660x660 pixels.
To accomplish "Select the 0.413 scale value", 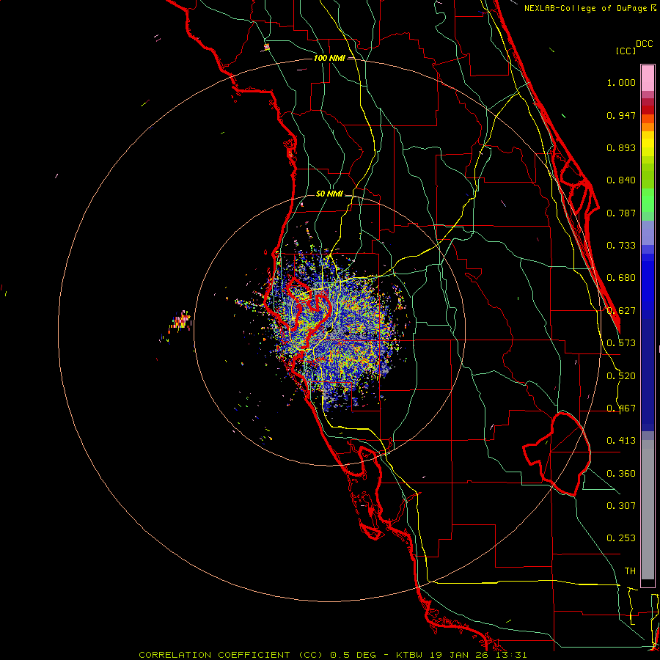I will [621, 441].
